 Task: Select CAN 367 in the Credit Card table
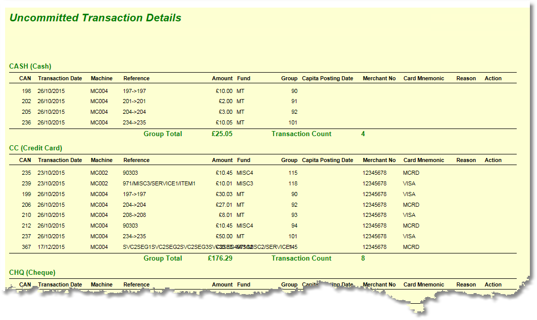[26, 247]
